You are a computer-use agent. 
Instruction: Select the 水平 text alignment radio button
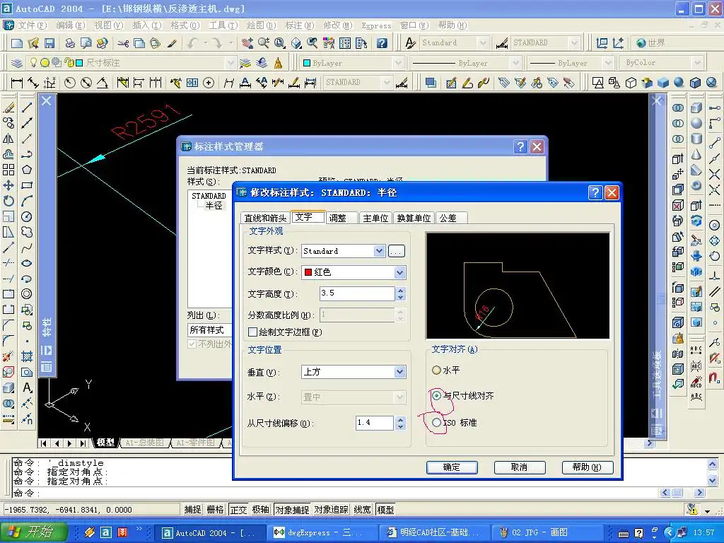coord(436,370)
